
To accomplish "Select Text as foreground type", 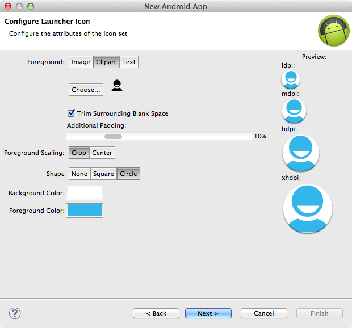I will pos(129,62).
